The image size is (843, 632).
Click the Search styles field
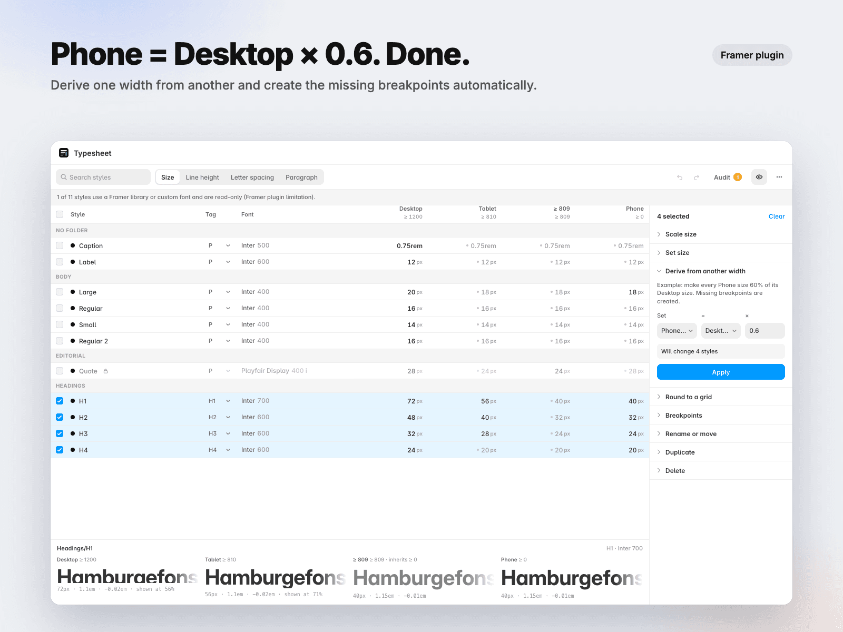103,177
